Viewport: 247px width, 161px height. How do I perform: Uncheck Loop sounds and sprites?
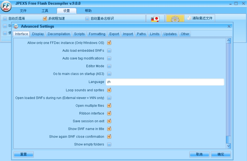click(109, 90)
